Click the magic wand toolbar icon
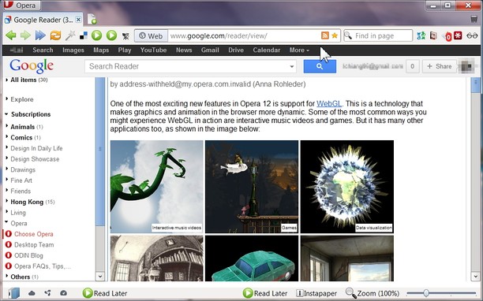The image size is (483, 301). 70,35
